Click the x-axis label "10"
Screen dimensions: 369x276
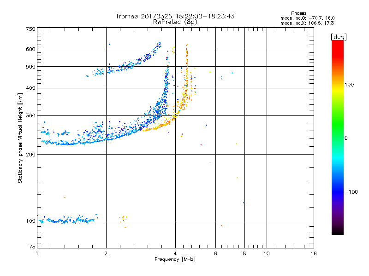(267, 253)
